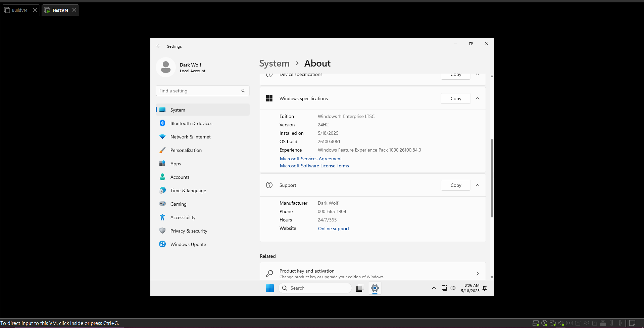
Task: Open Network & internet settings
Action: [x=203, y=137]
